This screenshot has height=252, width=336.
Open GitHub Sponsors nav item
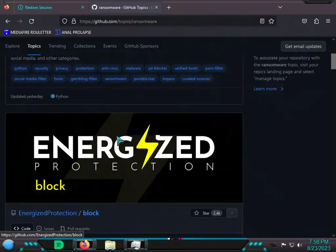[141, 46]
